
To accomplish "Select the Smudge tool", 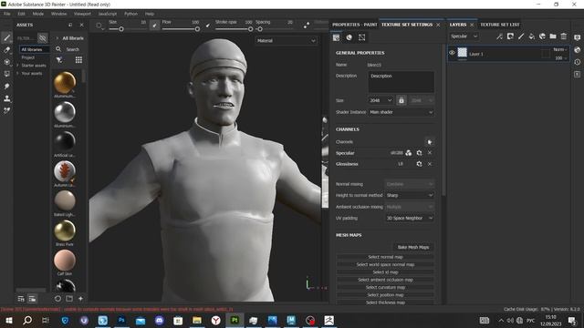I will tap(6, 87).
